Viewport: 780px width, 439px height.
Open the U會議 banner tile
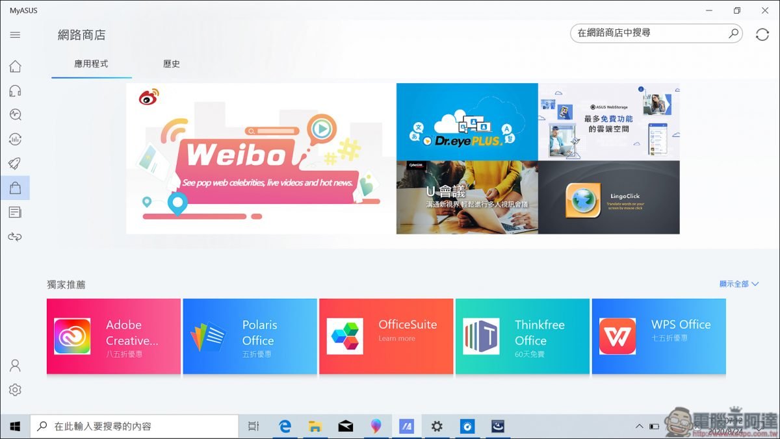(x=467, y=197)
